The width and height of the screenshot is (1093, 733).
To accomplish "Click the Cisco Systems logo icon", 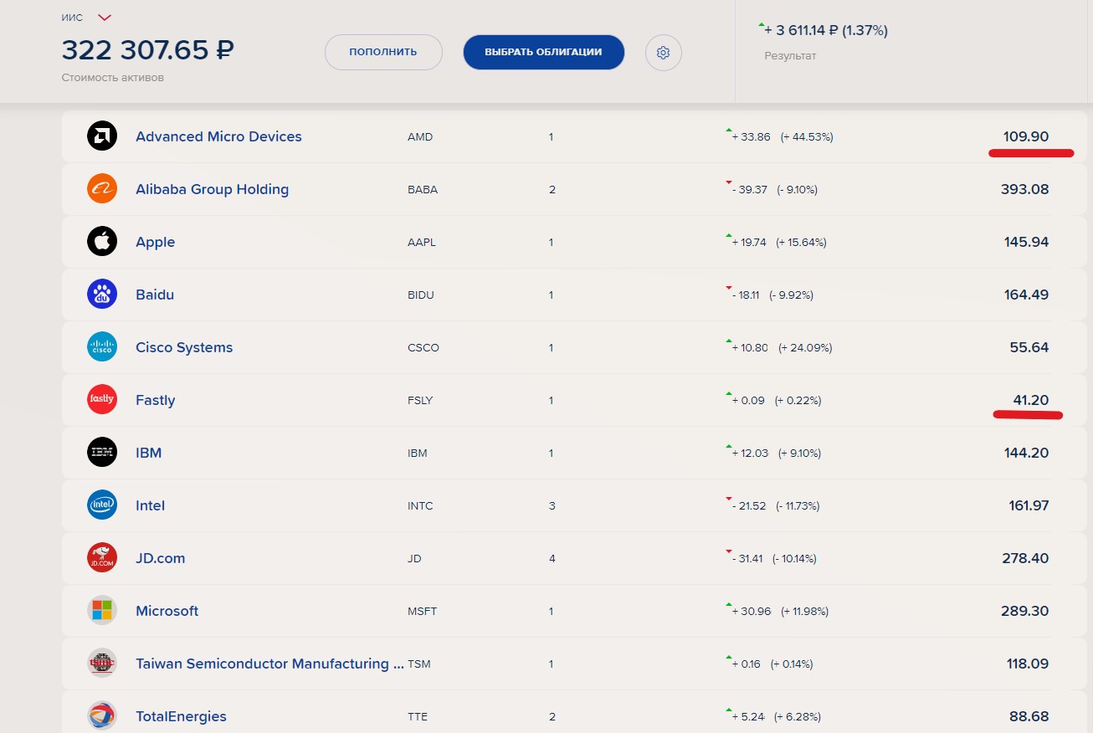I will tap(102, 347).
